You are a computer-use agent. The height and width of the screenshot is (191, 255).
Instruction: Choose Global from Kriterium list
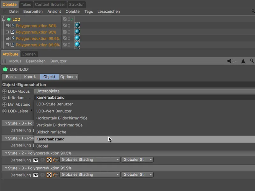pyautogui.click(x=145, y=146)
